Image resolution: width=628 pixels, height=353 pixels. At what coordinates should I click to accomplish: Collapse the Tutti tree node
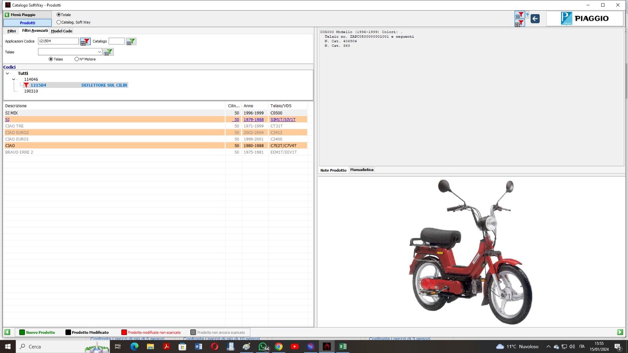[x=7, y=73]
